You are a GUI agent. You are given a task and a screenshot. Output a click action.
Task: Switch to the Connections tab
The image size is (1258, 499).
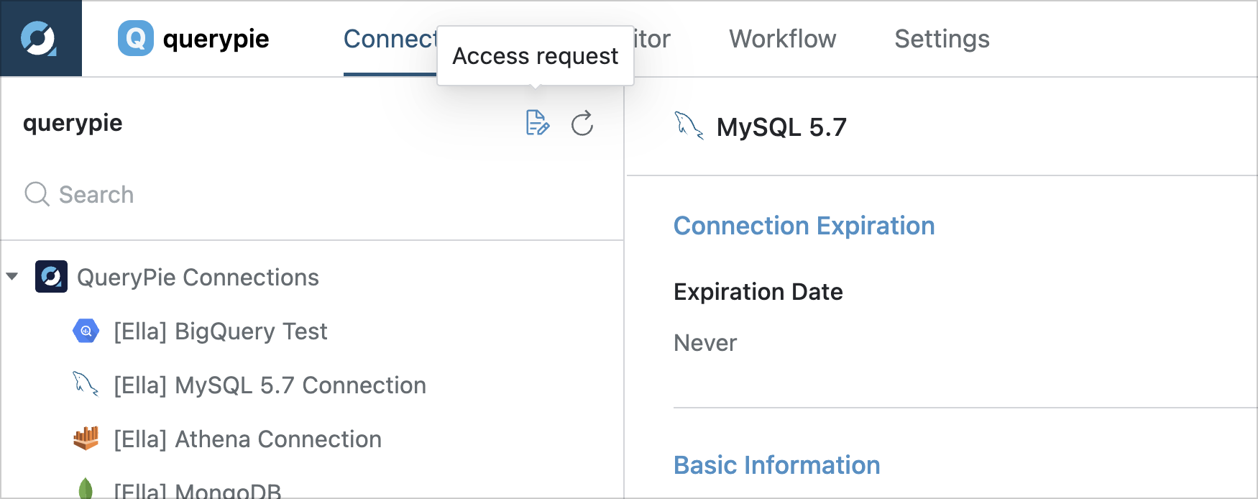coord(390,39)
